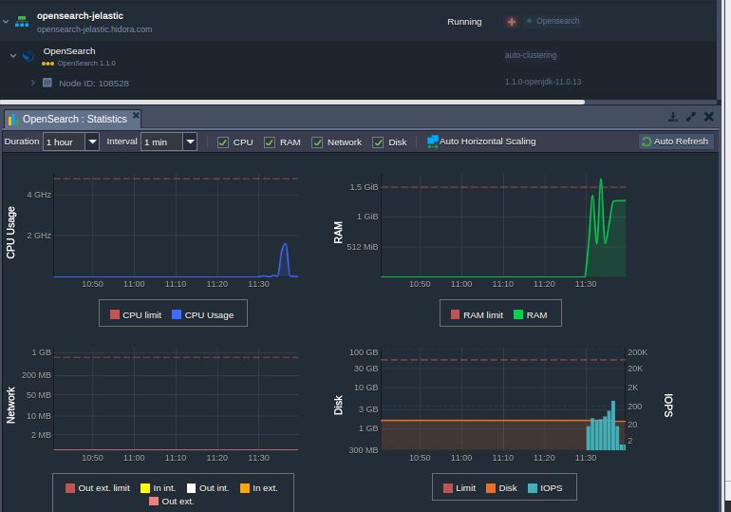
Task: Collapse the OpenSearch layer row
Action: click(13, 55)
